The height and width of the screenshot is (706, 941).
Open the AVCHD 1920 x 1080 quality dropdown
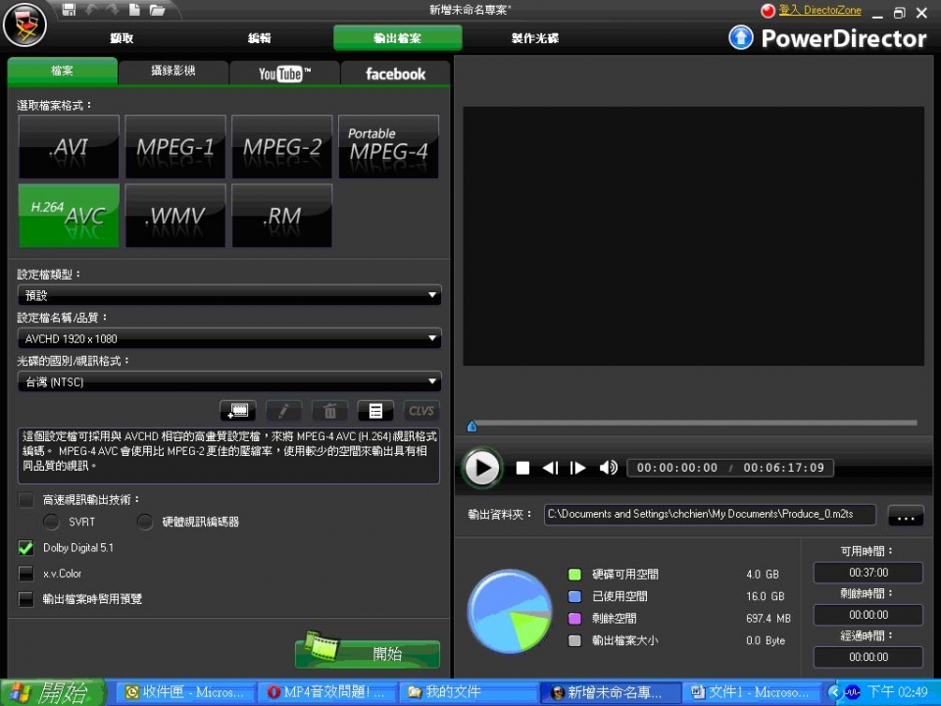click(x=228, y=338)
